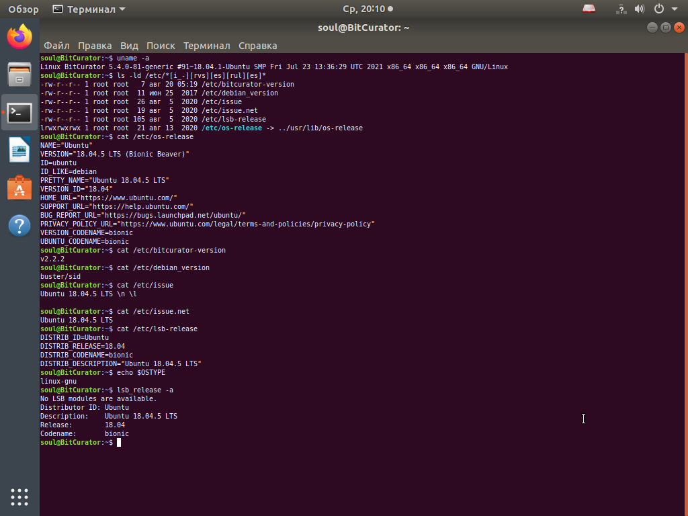
Task: Open the Поиск menu
Action: click(161, 46)
